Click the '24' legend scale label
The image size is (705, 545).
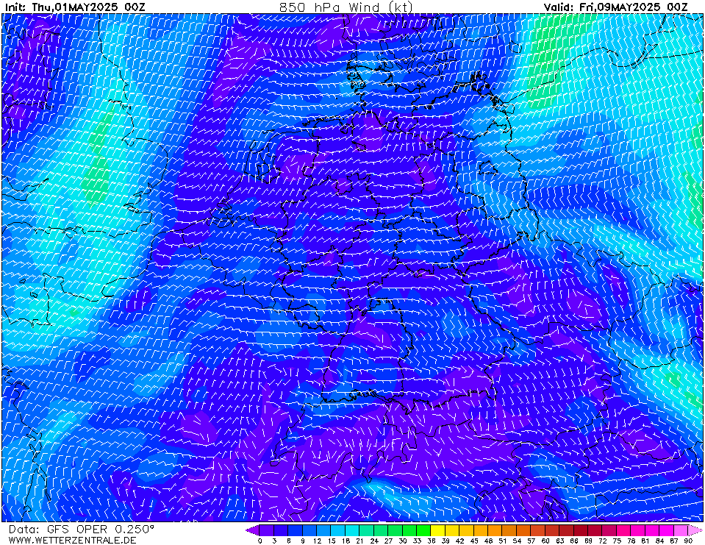[374, 541]
